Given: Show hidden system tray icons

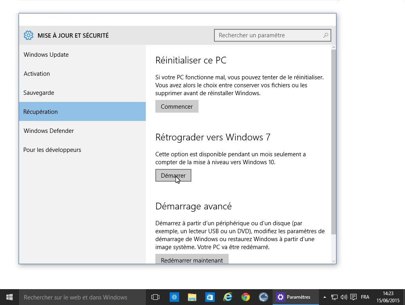Looking at the screenshot, I should click(325, 297).
